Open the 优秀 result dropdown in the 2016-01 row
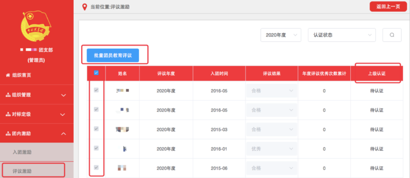 tap(272, 148)
